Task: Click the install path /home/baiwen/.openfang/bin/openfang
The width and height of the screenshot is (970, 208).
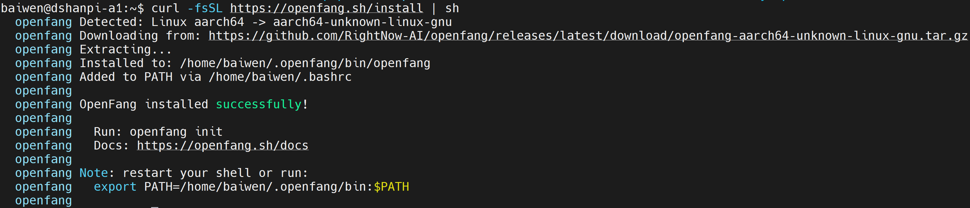Action: pos(305,63)
